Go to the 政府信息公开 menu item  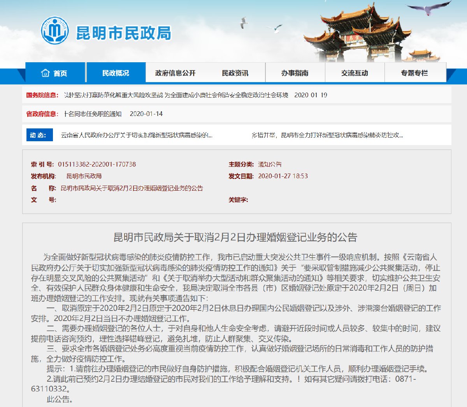[175, 73]
